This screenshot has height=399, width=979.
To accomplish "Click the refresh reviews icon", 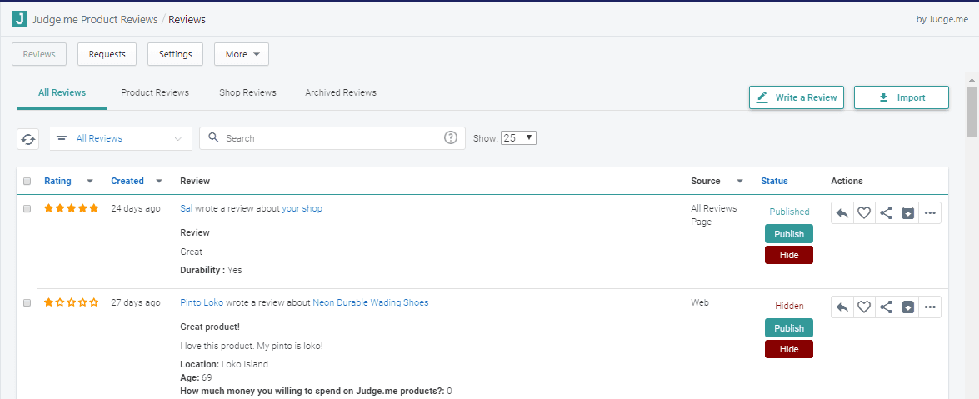I will (x=28, y=139).
